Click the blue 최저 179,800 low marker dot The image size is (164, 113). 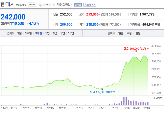[x=102, y=90]
